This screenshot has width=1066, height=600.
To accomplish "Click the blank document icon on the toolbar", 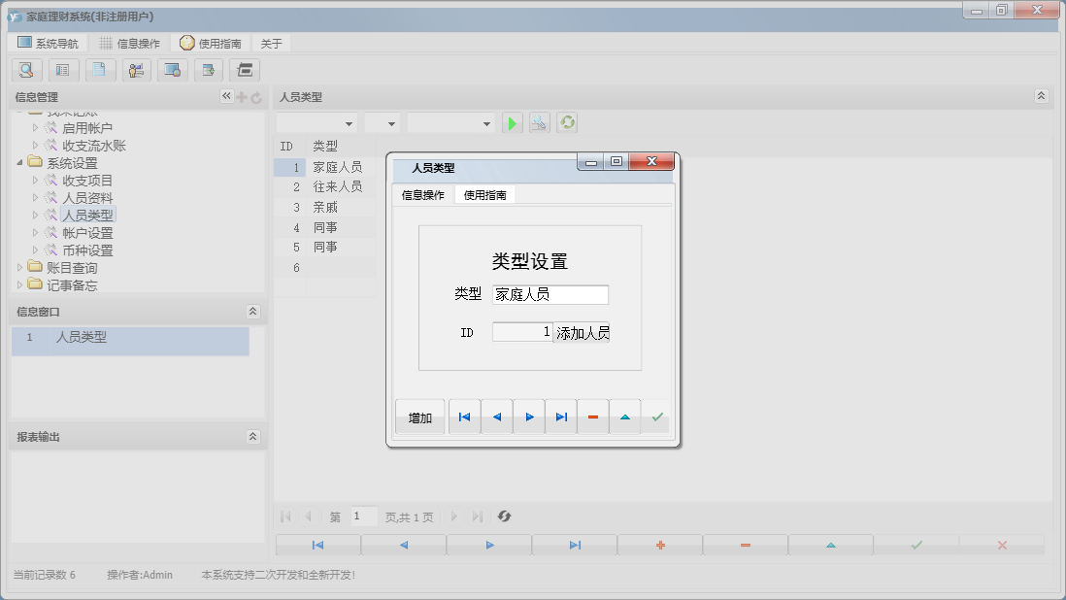I will 100,70.
